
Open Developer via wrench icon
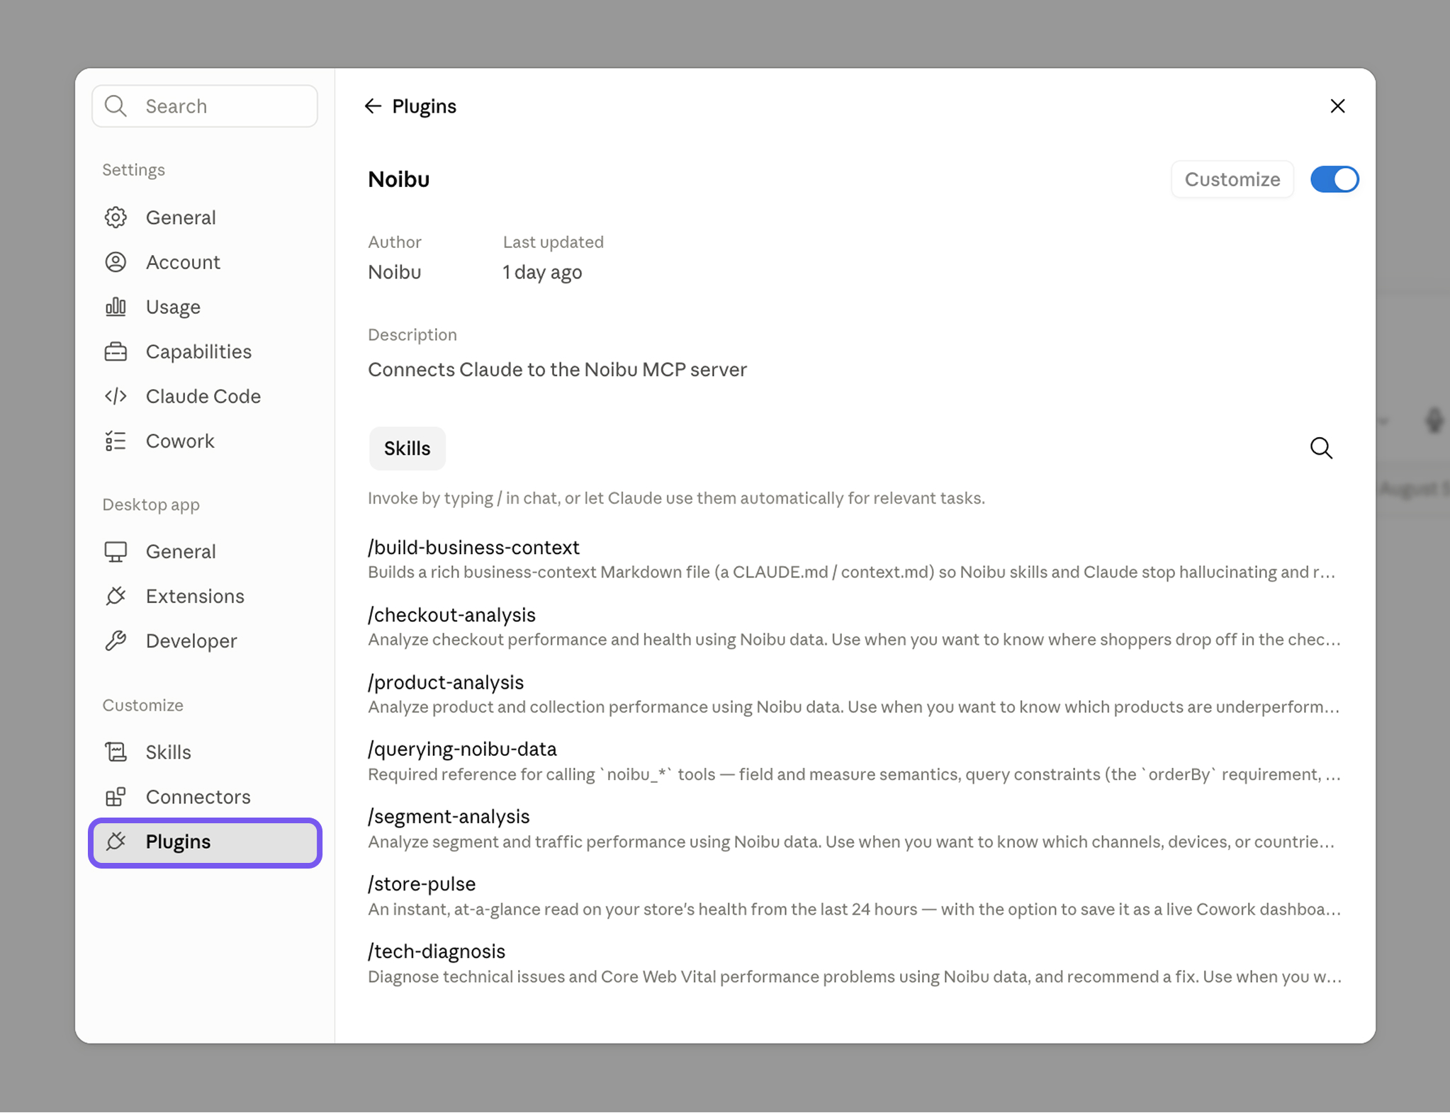[x=116, y=640]
